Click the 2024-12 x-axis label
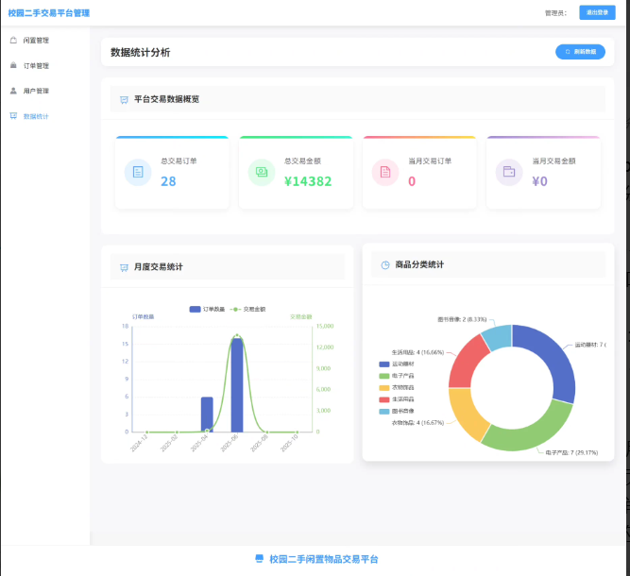 140,443
